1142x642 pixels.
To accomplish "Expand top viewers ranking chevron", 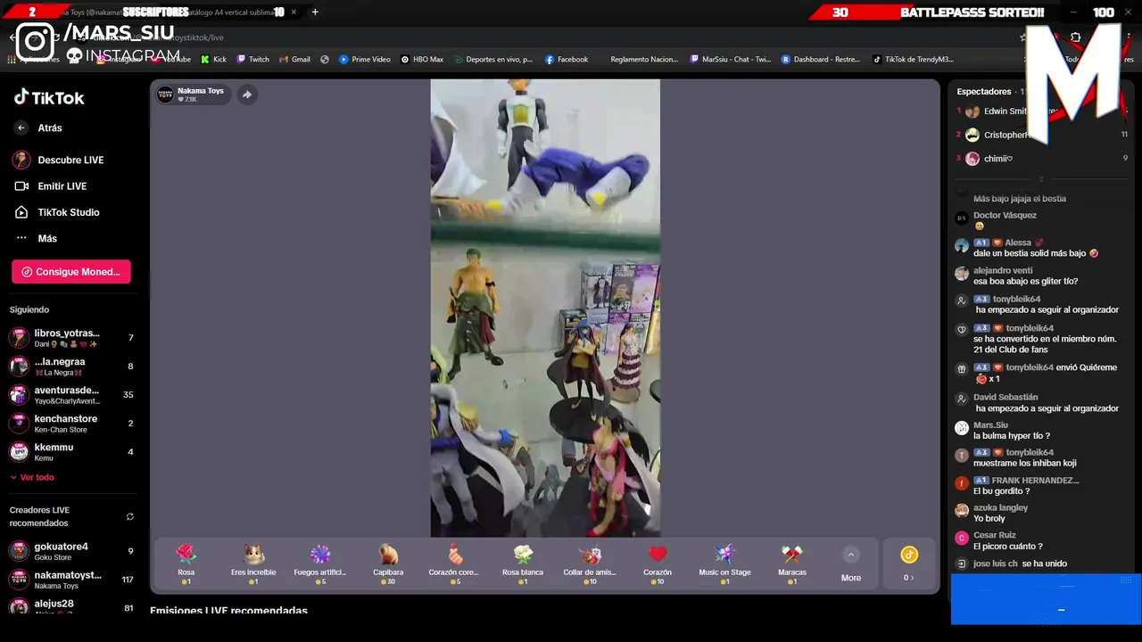I will tap(1041, 178).
